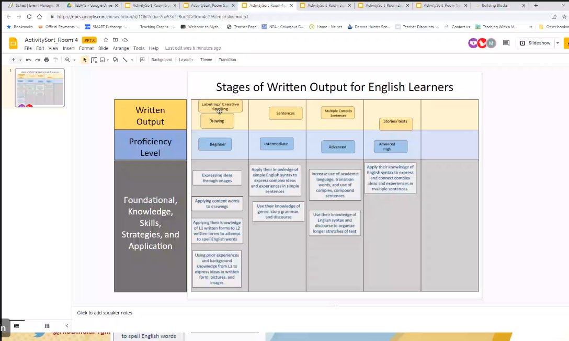Open the SMART Exchange bookmark

coord(106,27)
